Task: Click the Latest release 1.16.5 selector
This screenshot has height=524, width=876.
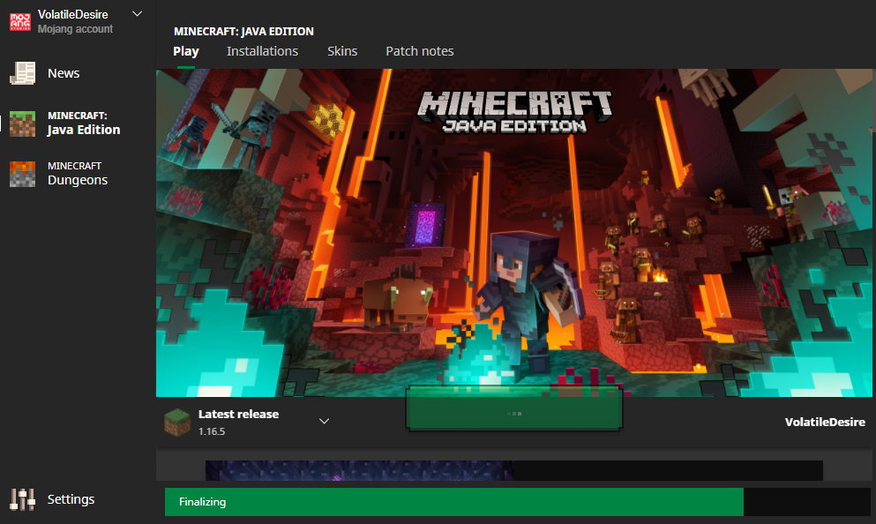Action: point(238,422)
